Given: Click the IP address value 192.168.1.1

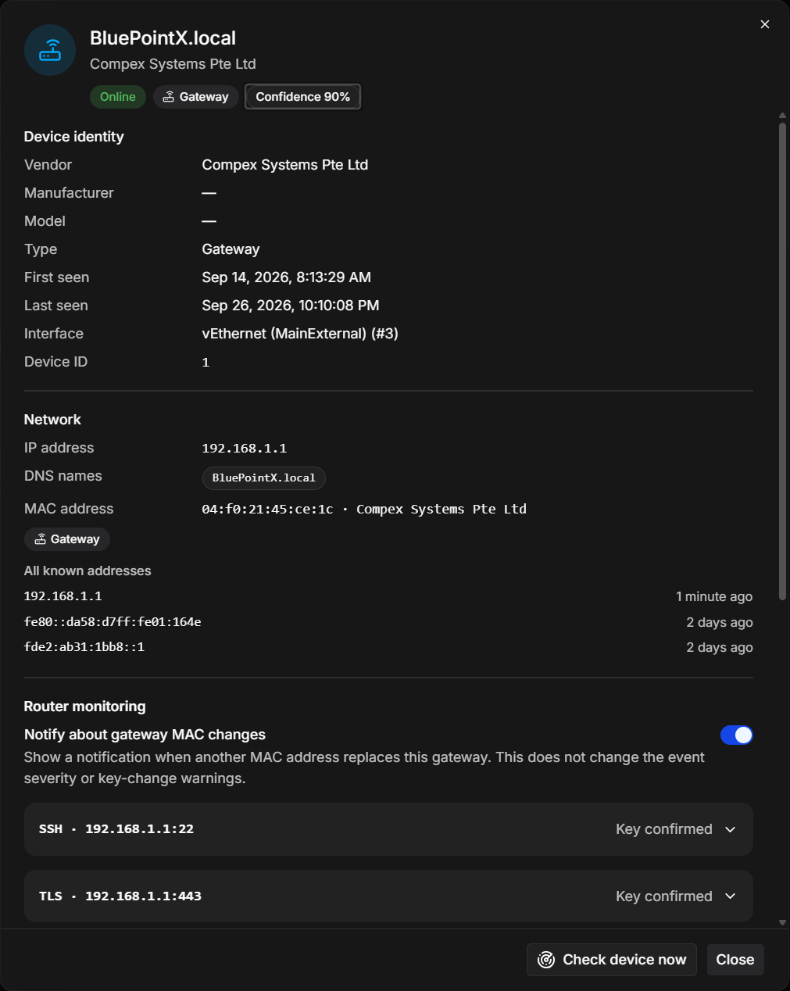Looking at the screenshot, I should (244, 449).
